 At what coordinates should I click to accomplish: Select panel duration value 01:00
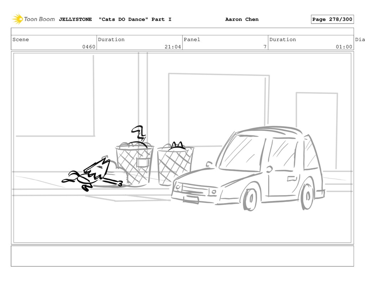tap(344, 47)
